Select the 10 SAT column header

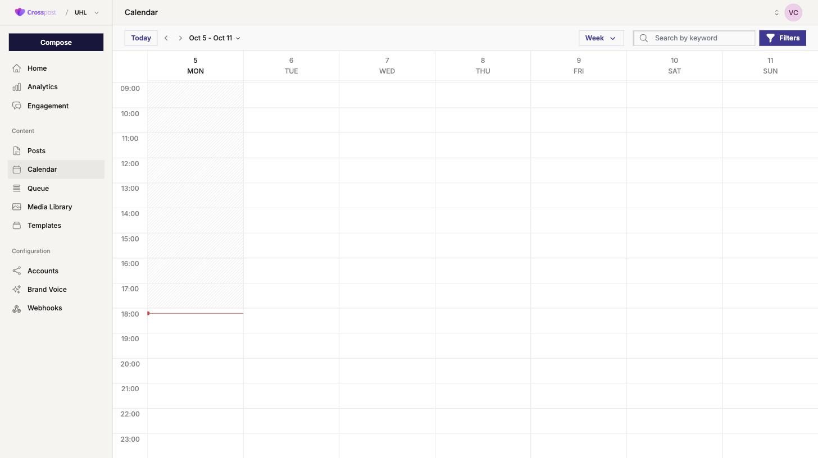pyautogui.click(x=674, y=66)
